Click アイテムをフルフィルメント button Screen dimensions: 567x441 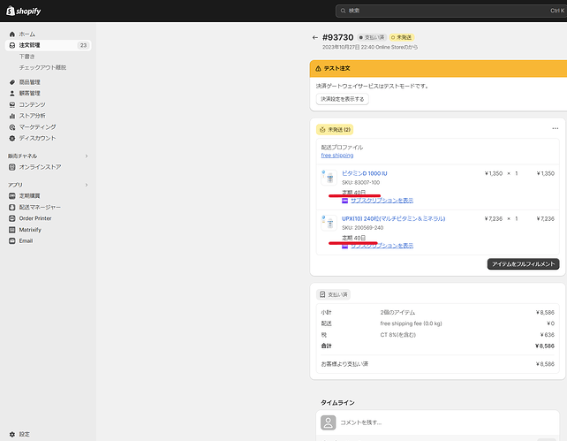(x=523, y=264)
